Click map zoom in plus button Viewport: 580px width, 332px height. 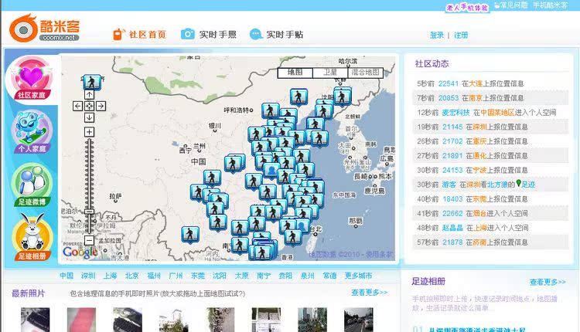coord(90,132)
